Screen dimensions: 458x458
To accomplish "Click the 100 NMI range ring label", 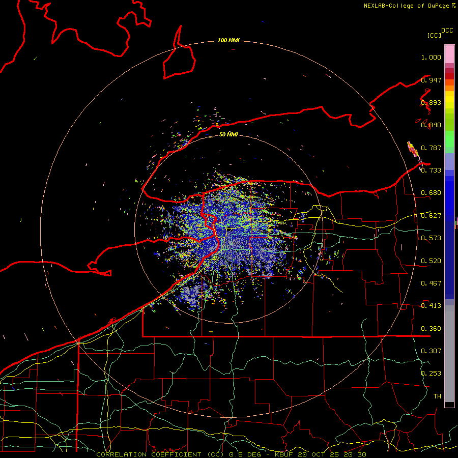I will [x=228, y=40].
